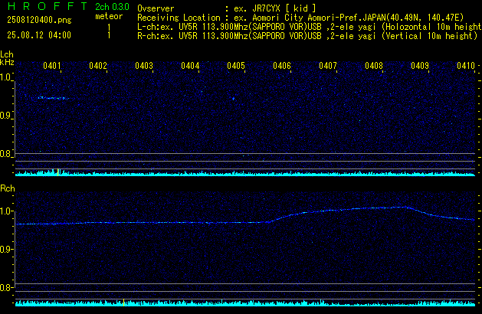Screen dimensions: 482x314
Task: Select the 0402 time marker
Action: [98, 66]
